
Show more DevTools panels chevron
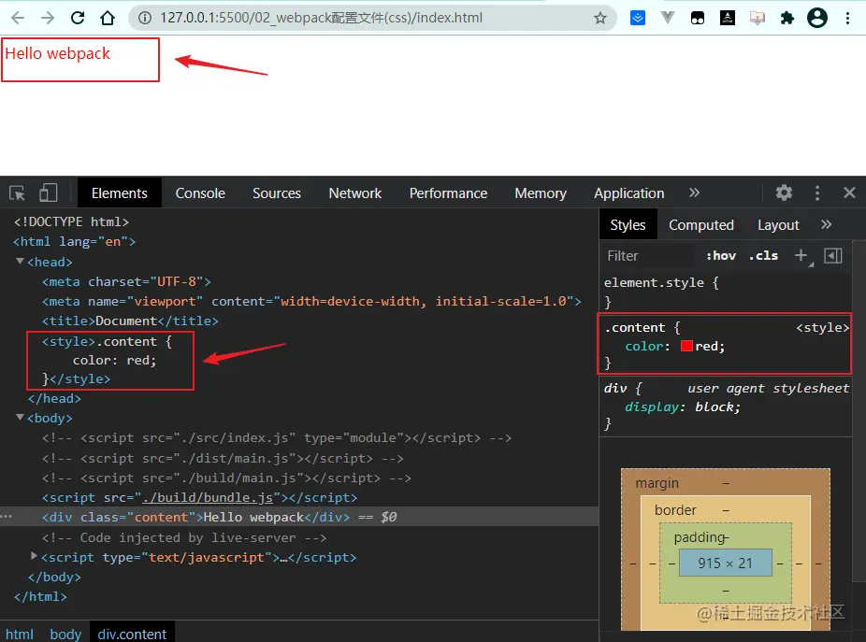coord(694,193)
